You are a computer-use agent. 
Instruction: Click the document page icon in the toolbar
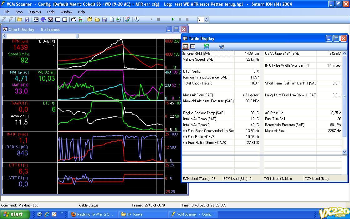111,19
